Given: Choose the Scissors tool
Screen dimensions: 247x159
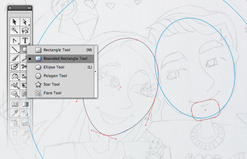Looking at the screenshot, I should 23,66.
